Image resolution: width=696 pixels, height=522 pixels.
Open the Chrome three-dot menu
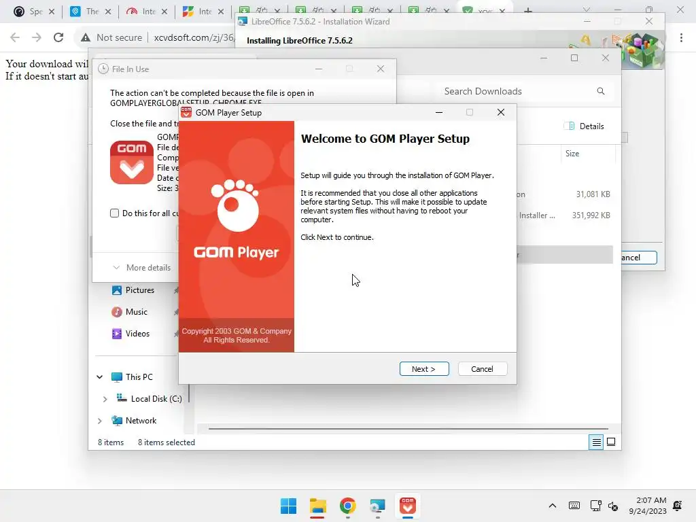(681, 38)
